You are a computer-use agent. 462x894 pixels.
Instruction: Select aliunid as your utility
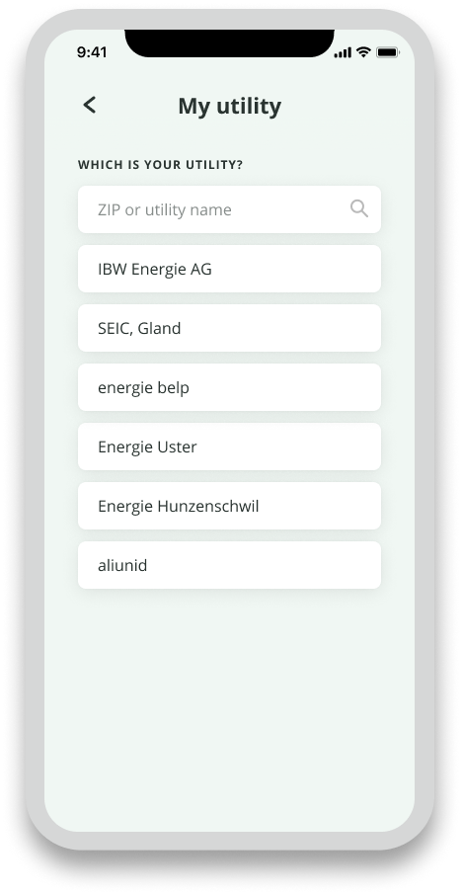click(229, 565)
